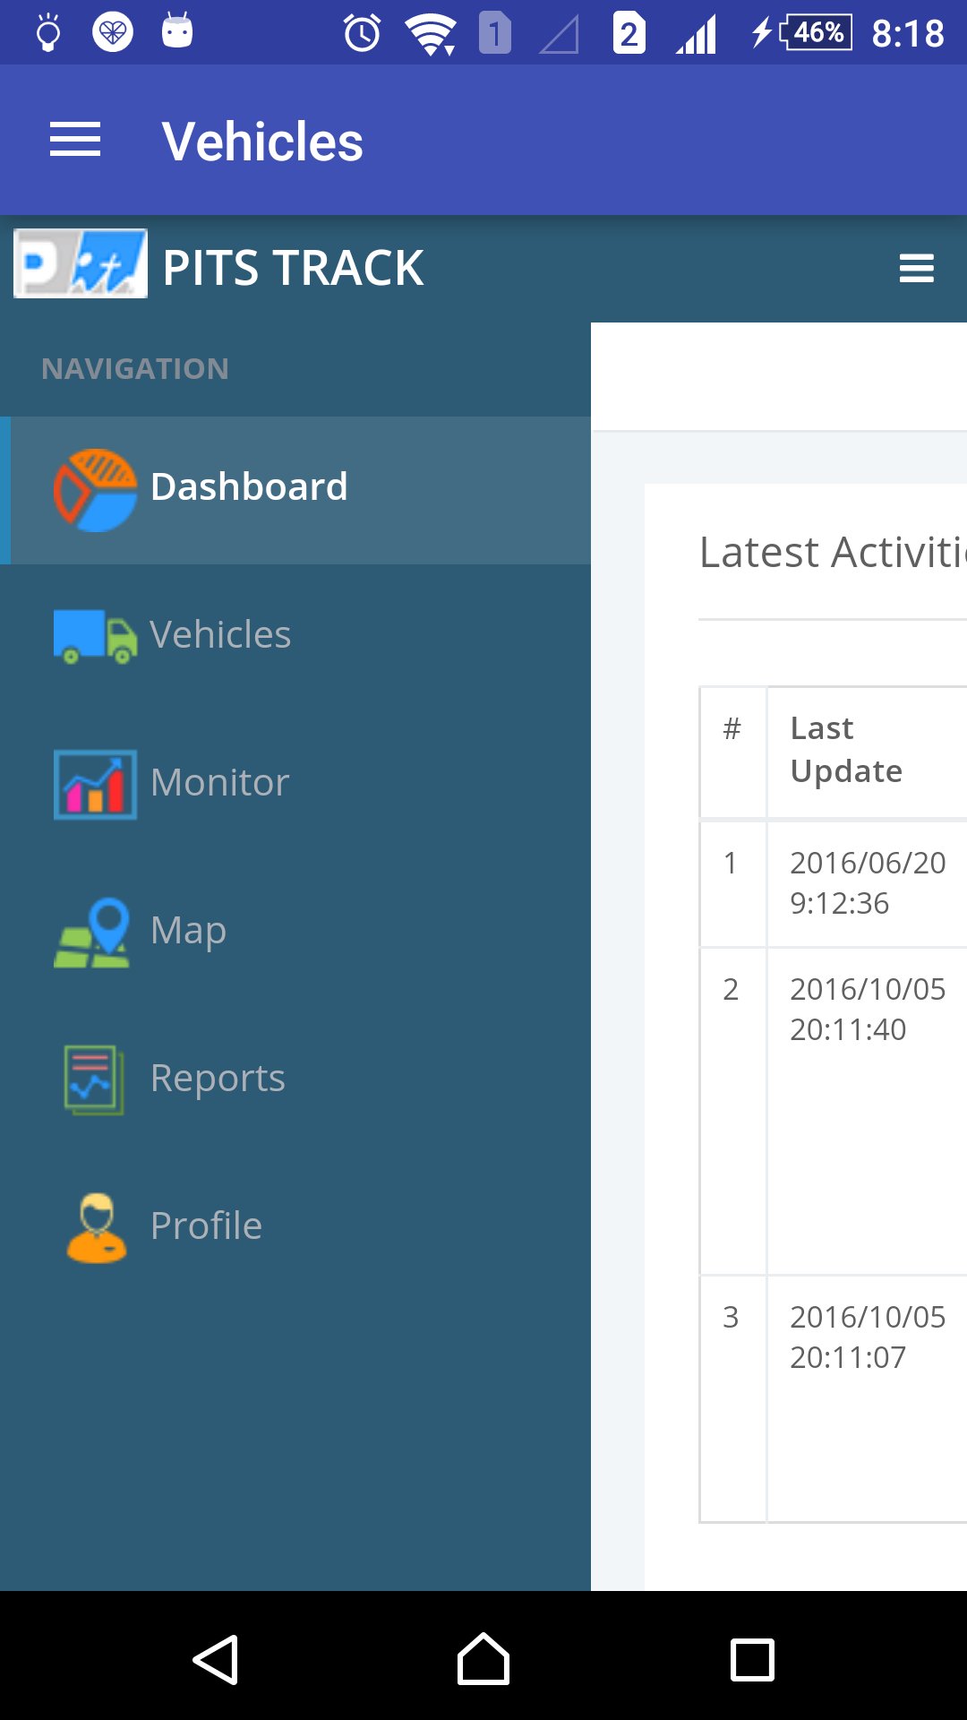Tap the PITS TRACK logo image
Viewport: 967px width, 1720px height.
81,264
